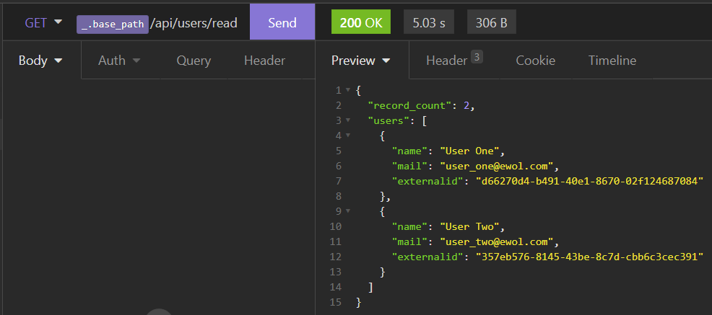The height and width of the screenshot is (315, 712).
Task: Switch to the request Query tab
Action: [194, 61]
